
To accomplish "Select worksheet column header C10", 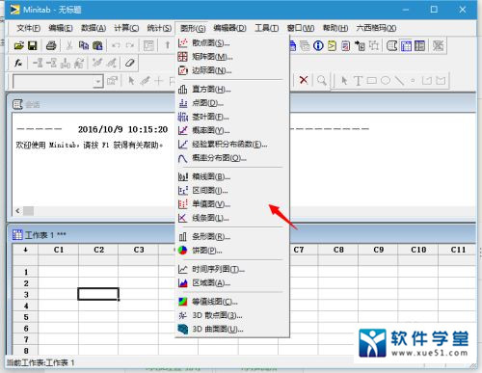I will click(418, 250).
